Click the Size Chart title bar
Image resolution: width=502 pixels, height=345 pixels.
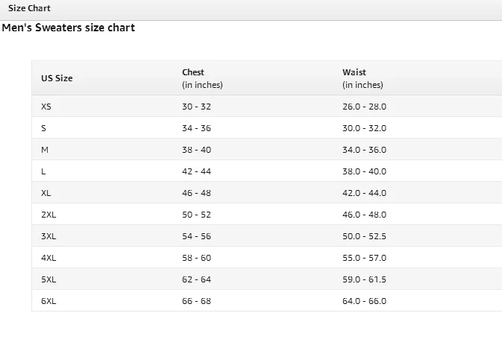click(30, 8)
